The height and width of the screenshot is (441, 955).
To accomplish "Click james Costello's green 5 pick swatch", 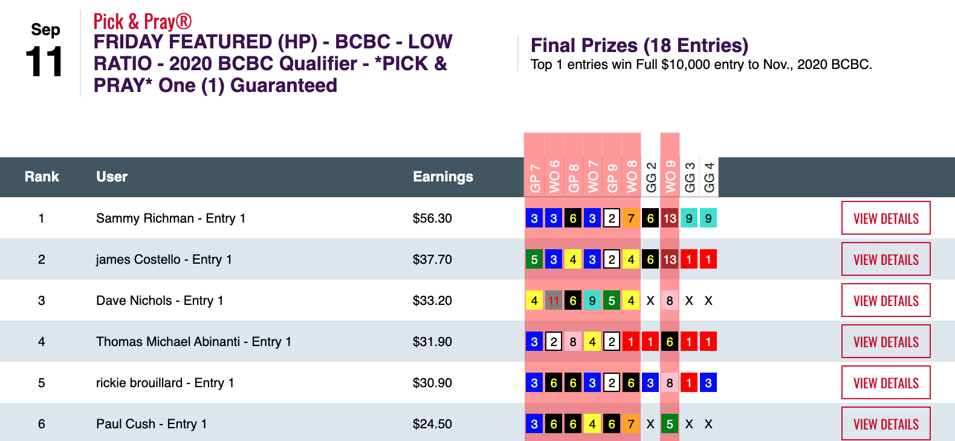I will [x=534, y=260].
